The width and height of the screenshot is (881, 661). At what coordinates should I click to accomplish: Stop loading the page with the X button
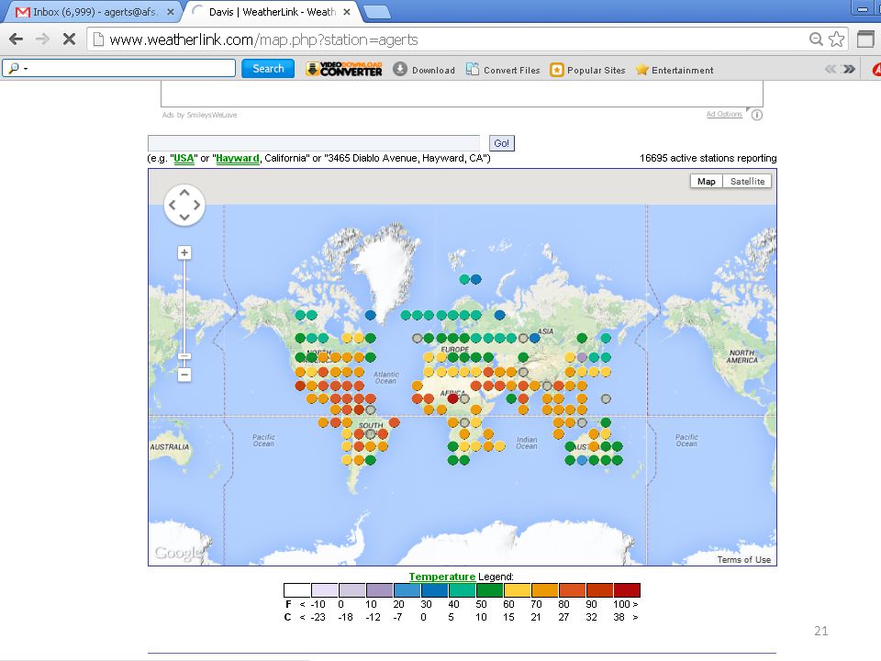point(69,39)
